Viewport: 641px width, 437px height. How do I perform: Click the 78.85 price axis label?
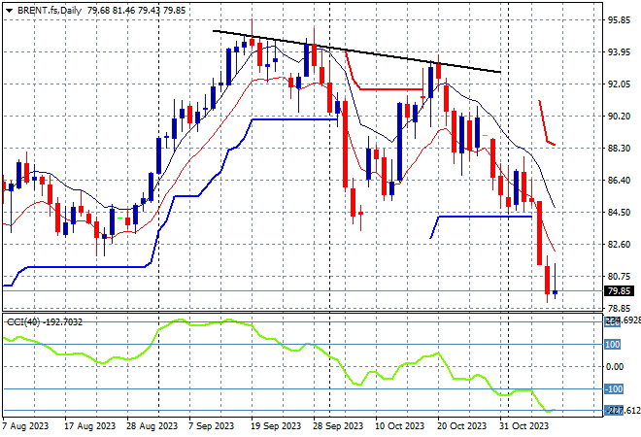click(x=619, y=308)
